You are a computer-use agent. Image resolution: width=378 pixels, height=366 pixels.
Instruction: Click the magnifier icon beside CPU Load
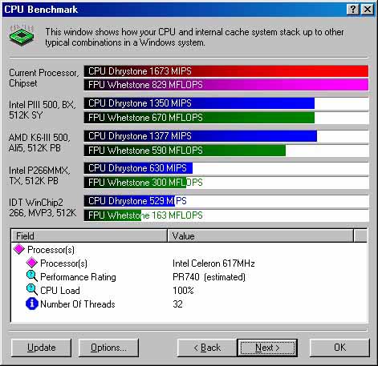[32, 290]
